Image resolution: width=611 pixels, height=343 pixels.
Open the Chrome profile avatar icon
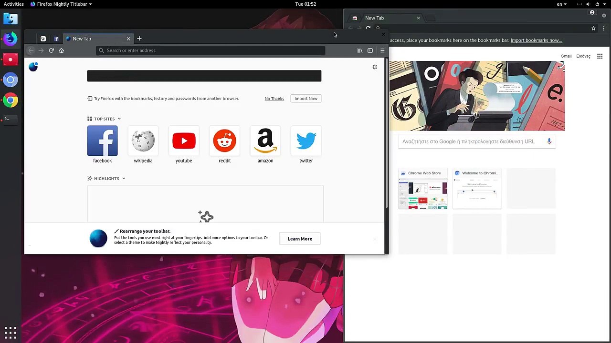(592, 12)
